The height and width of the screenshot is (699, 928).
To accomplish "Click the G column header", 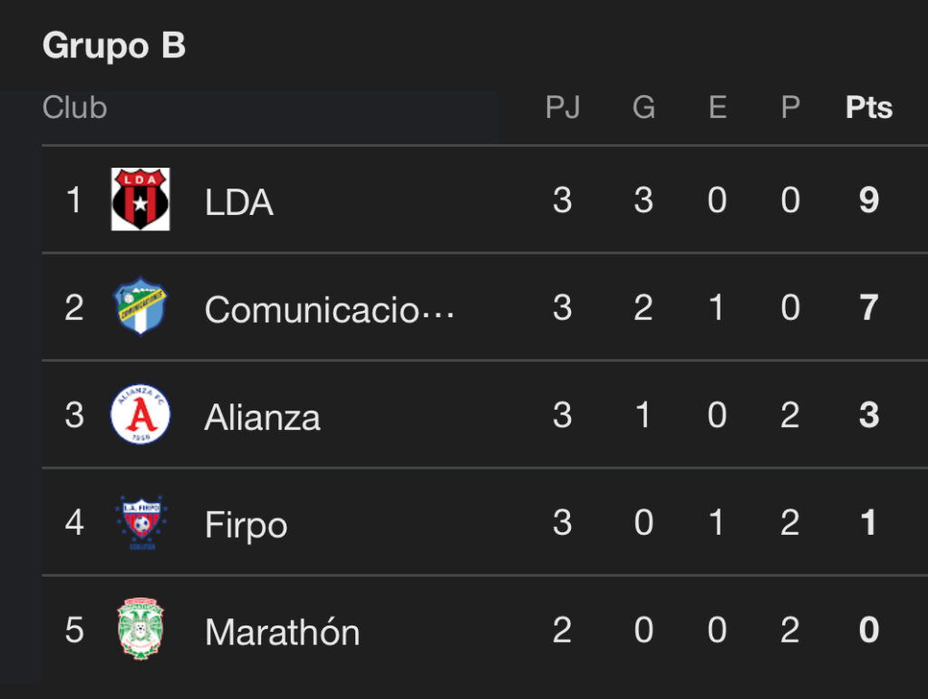I will tap(643, 108).
